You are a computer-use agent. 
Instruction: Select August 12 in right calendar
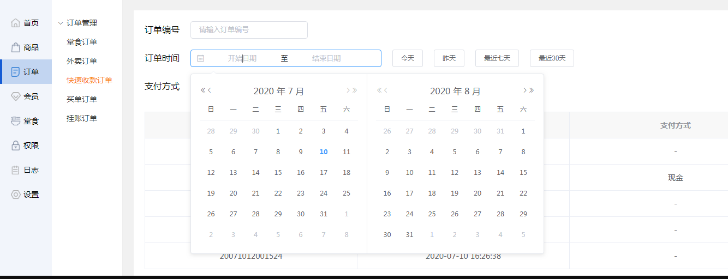455,173
